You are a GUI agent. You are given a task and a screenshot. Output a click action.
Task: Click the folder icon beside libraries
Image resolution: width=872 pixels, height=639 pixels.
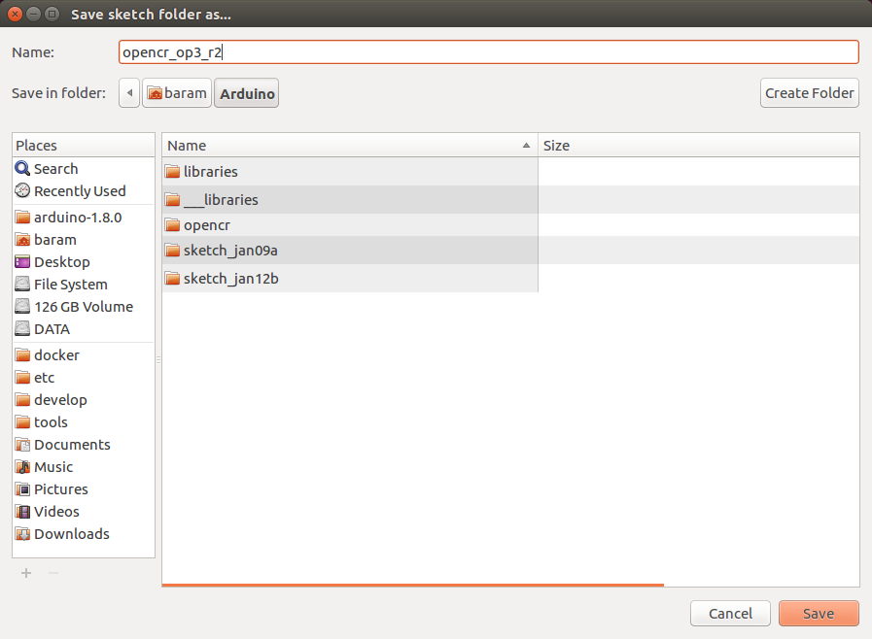[172, 171]
